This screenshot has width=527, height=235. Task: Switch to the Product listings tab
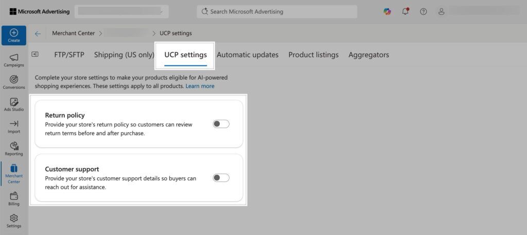pos(313,55)
